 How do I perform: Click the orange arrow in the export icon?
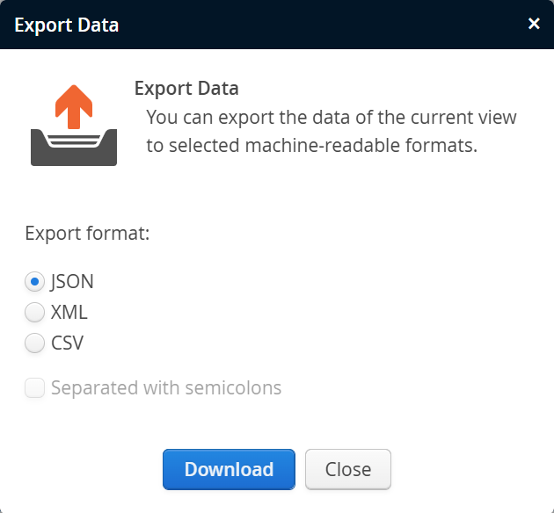pos(74,105)
